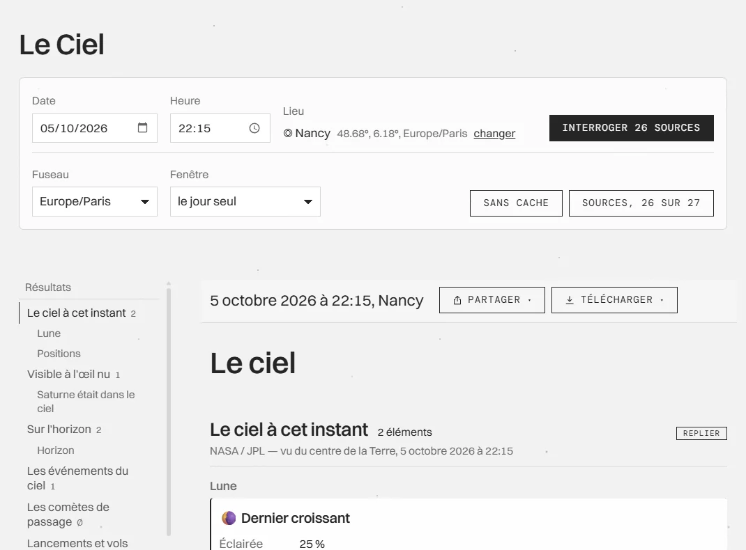Open the Partager dropdown menu
The height and width of the screenshot is (550, 746).
492,300
